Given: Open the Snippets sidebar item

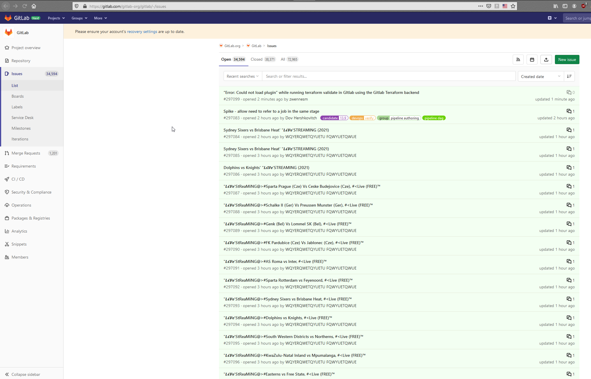Looking at the screenshot, I should (19, 244).
